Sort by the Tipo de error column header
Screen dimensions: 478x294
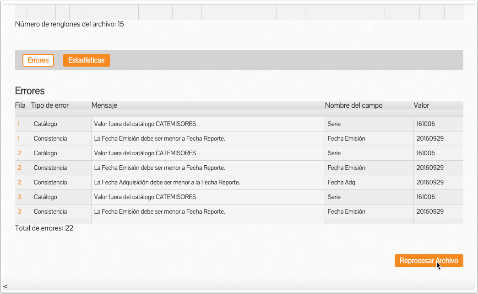(50, 105)
